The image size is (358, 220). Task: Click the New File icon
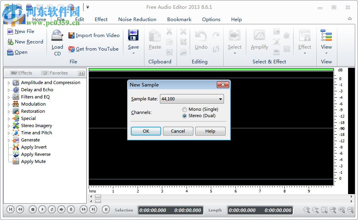(10, 31)
